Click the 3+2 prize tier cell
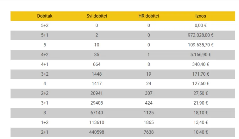This screenshot has height=139, width=239. click(45, 74)
